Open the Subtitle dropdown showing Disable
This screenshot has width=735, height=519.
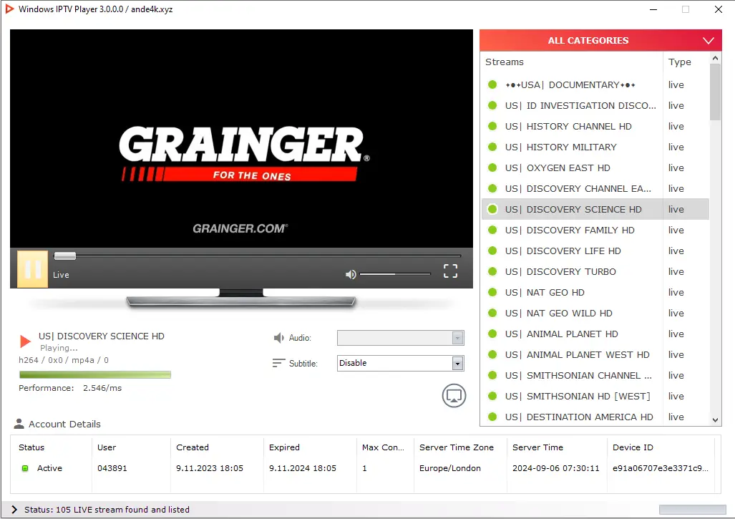click(400, 364)
